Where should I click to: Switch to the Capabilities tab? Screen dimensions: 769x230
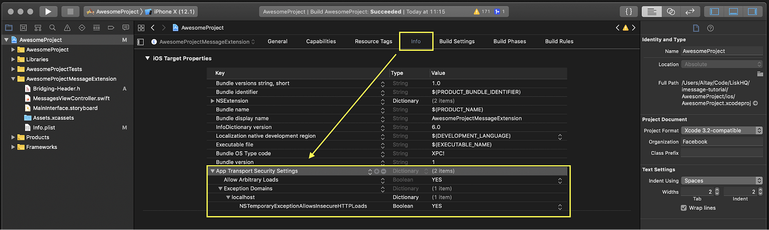[x=321, y=41]
